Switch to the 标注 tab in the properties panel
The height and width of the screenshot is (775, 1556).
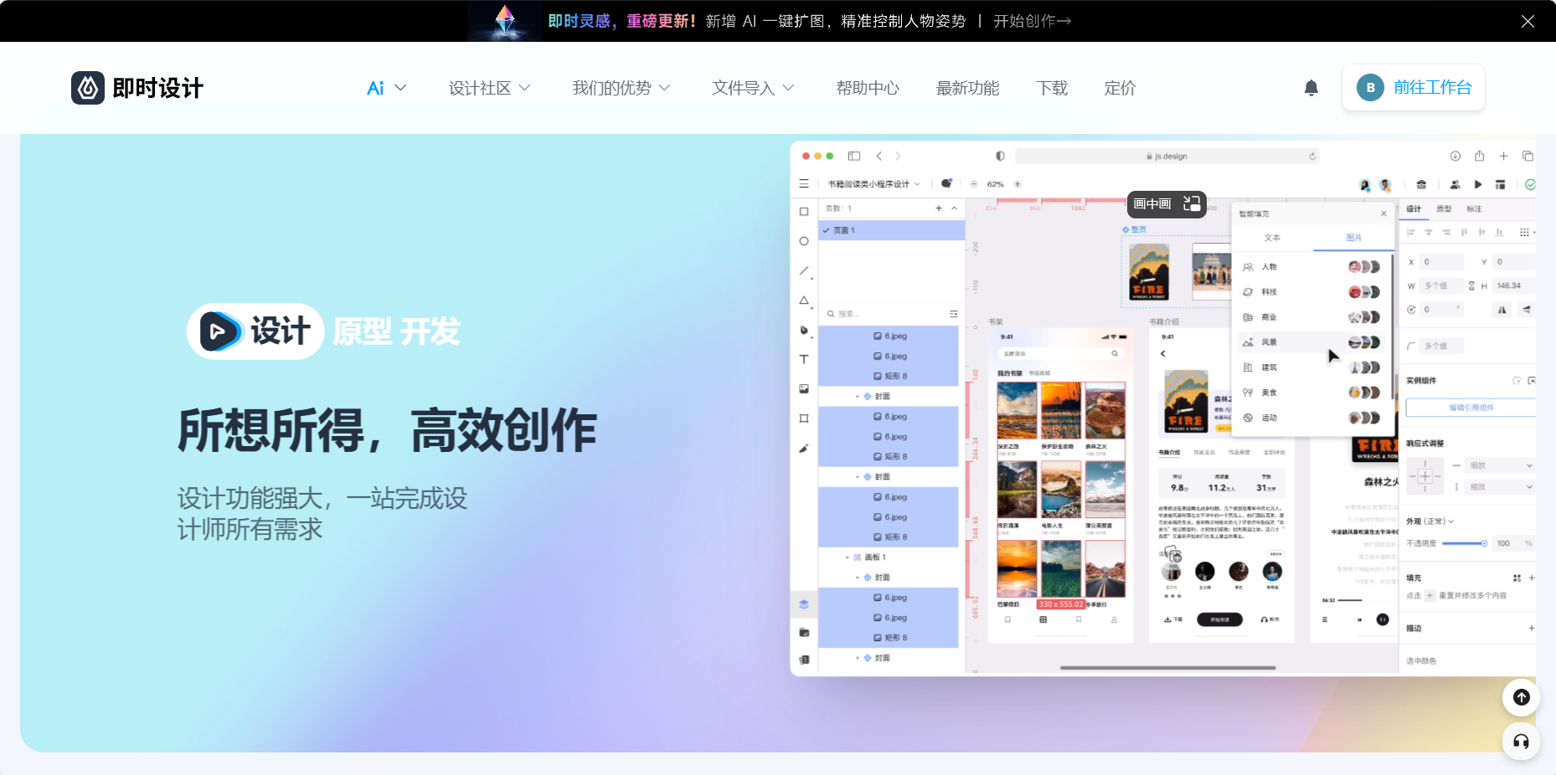pos(1474,209)
